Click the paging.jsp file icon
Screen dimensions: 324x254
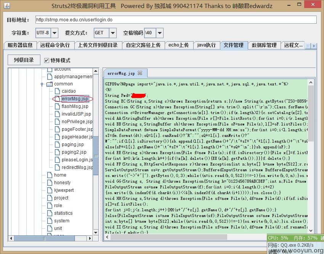[x=58, y=145]
